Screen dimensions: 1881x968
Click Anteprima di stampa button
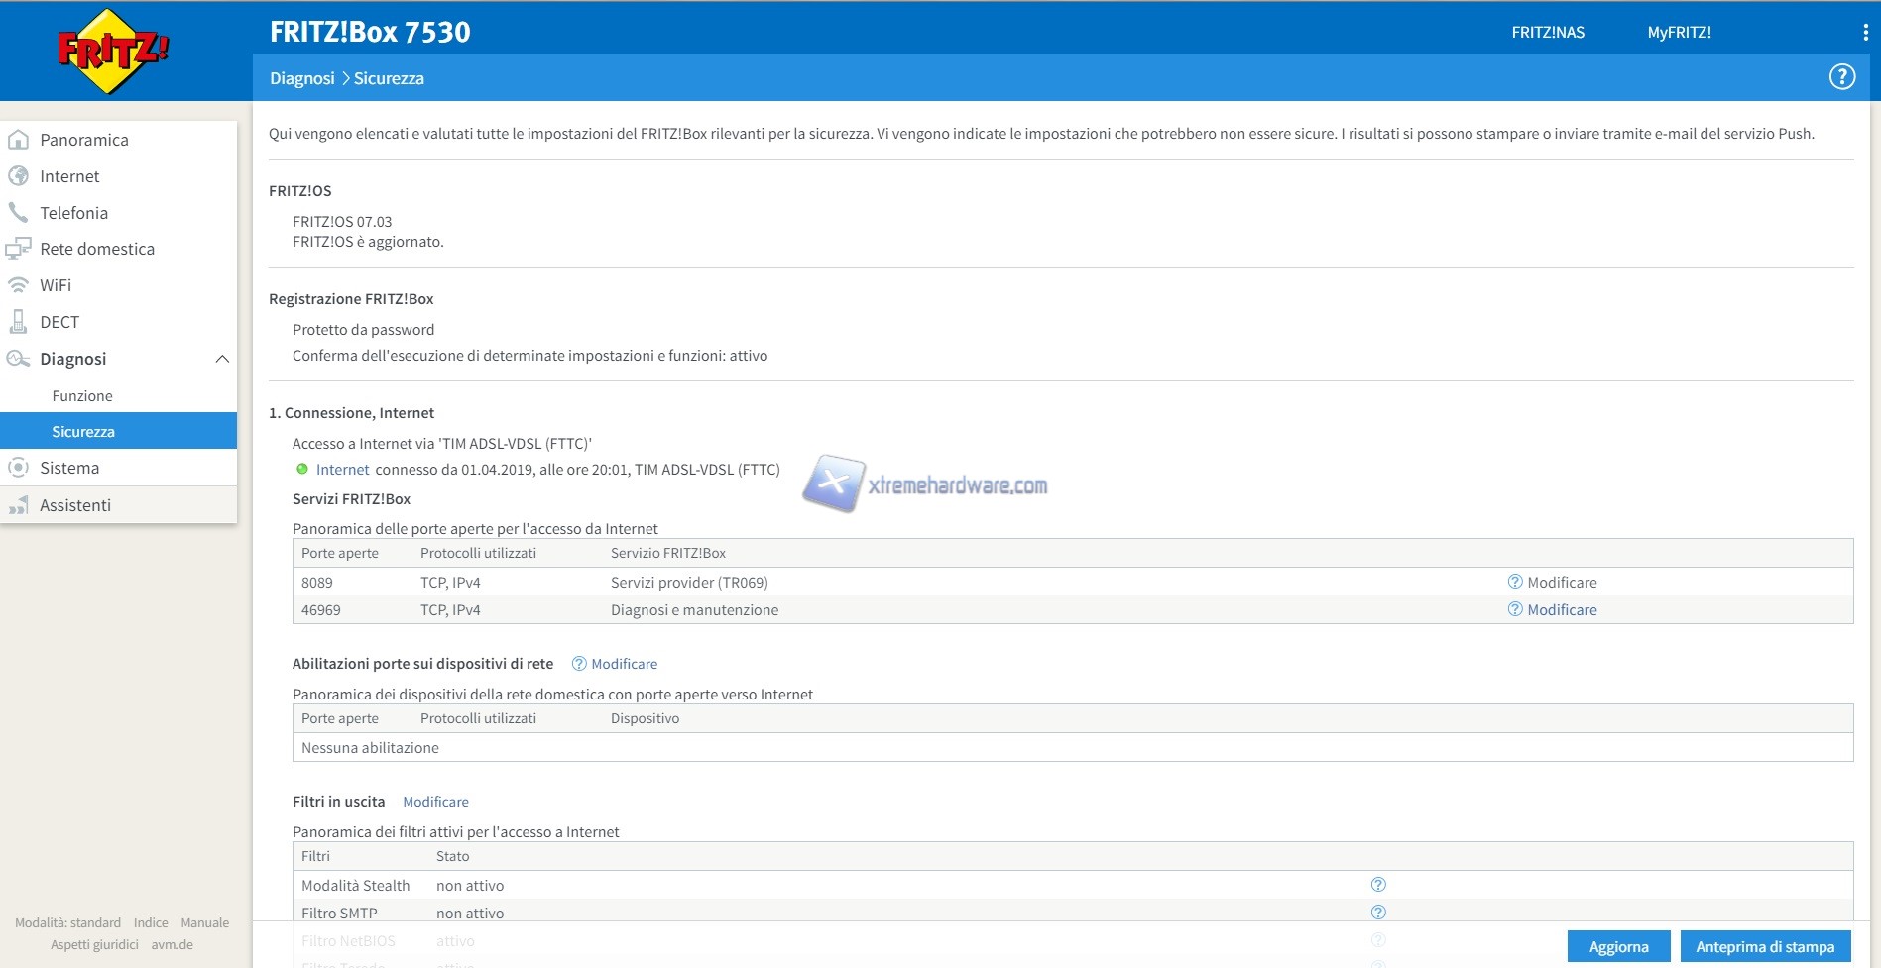pos(1764,947)
